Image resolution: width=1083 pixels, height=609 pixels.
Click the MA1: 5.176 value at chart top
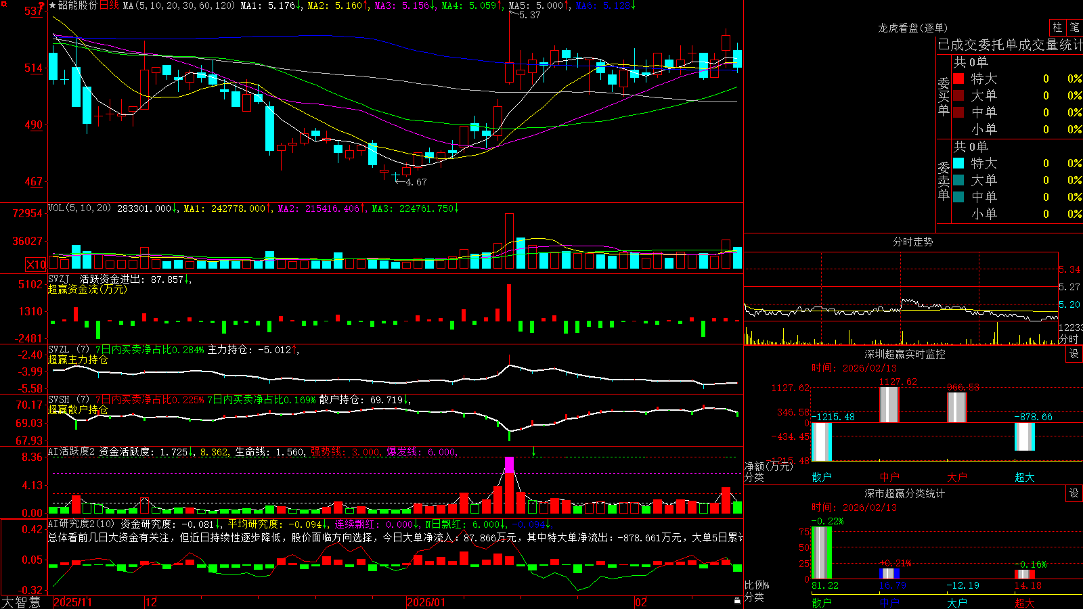271,5
